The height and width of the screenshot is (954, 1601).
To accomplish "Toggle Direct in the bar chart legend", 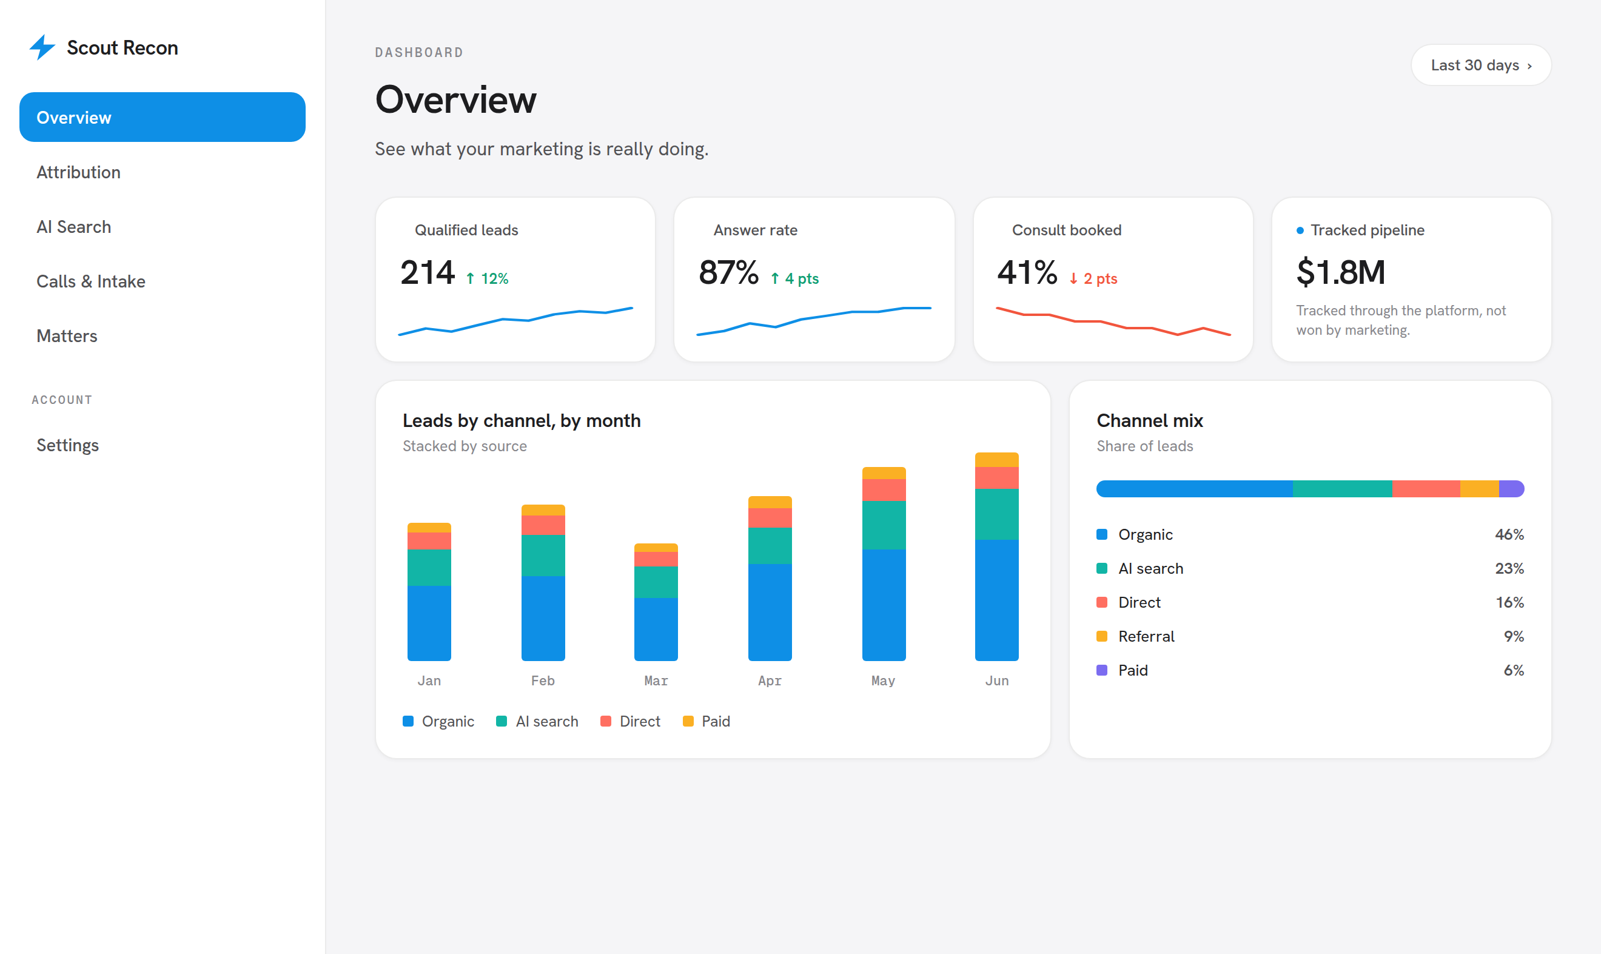I will [631, 721].
